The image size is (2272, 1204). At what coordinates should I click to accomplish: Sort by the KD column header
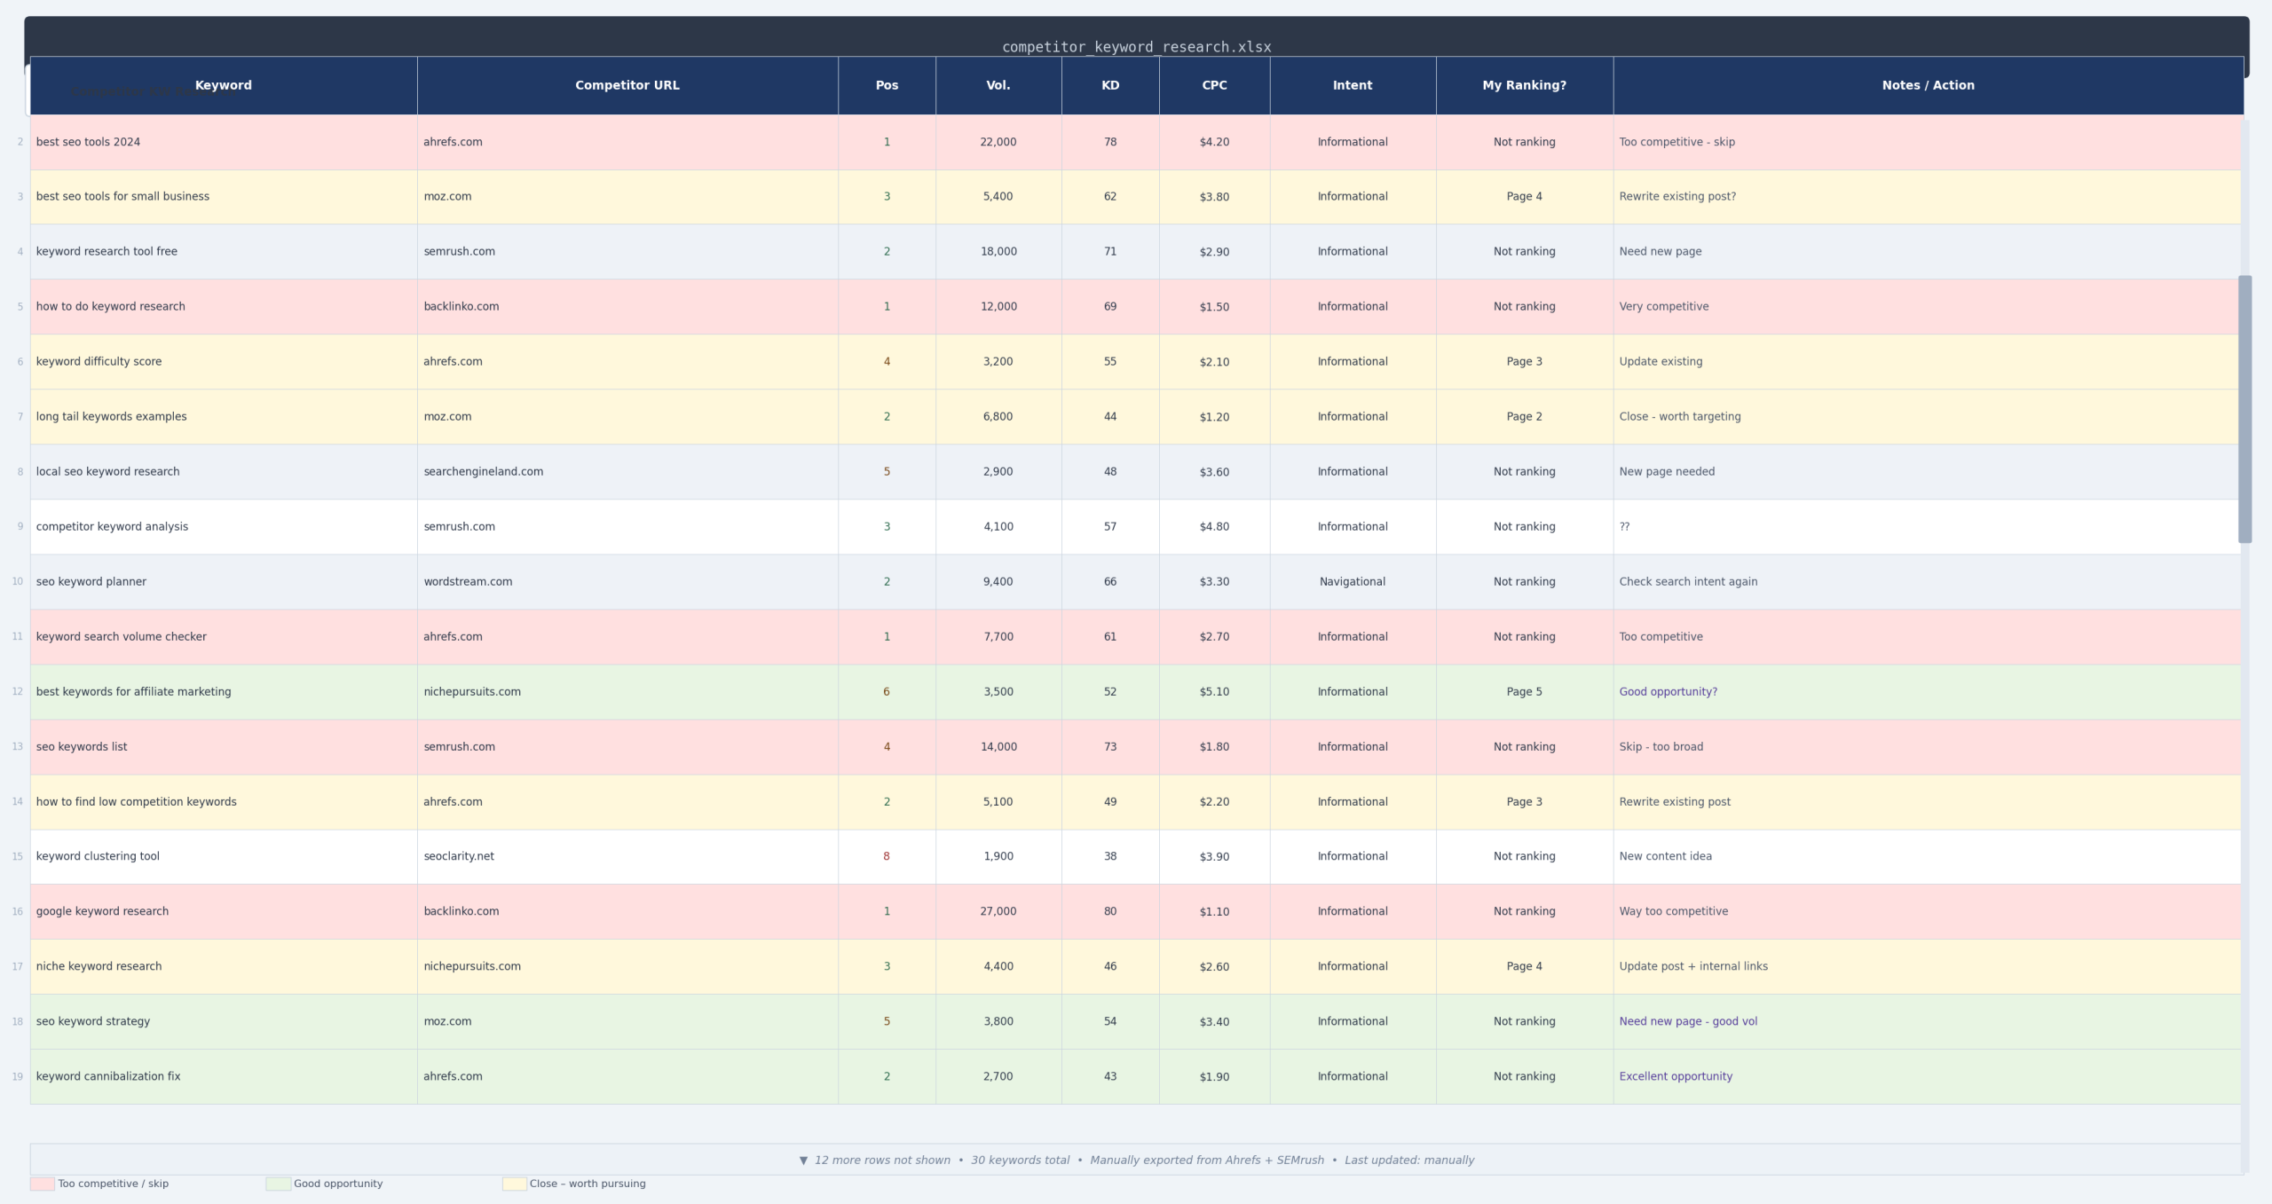pos(1110,85)
